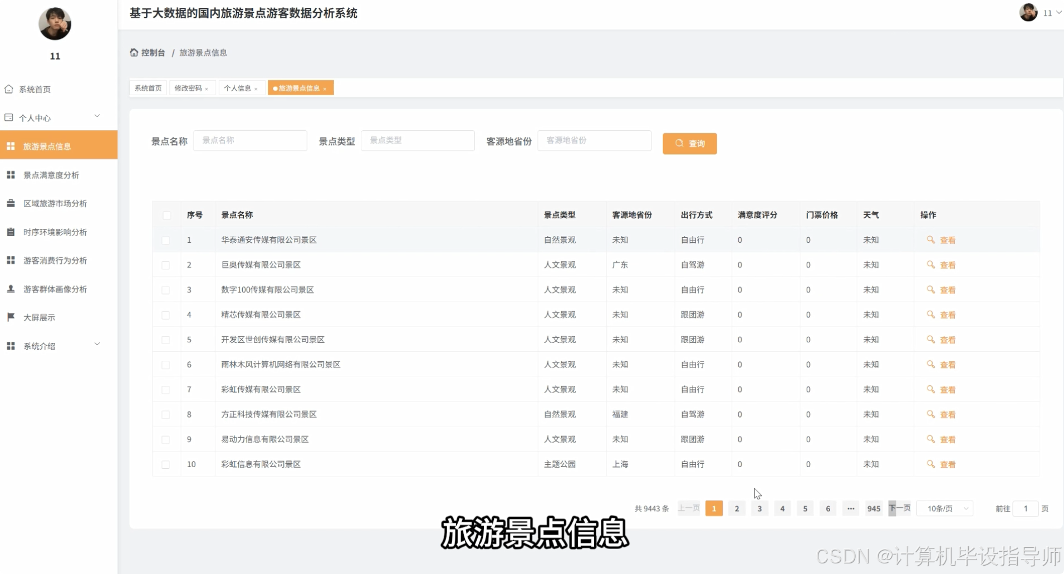Click the 区域旅游市场分析 sidebar icon
The width and height of the screenshot is (1064, 574).
[11, 203]
